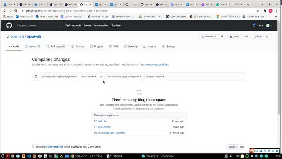Open the openwifi repository link
The height and width of the screenshot is (159, 282).
(x=34, y=37)
